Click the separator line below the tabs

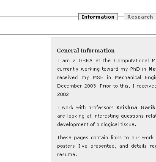tap(78, 34)
